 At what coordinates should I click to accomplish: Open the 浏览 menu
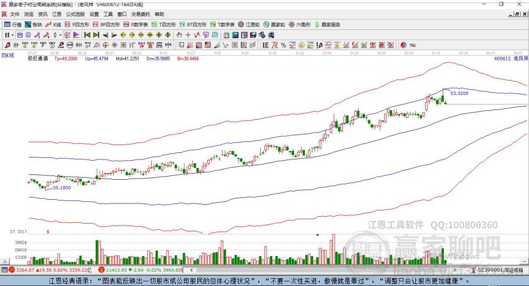[x=29, y=14]
